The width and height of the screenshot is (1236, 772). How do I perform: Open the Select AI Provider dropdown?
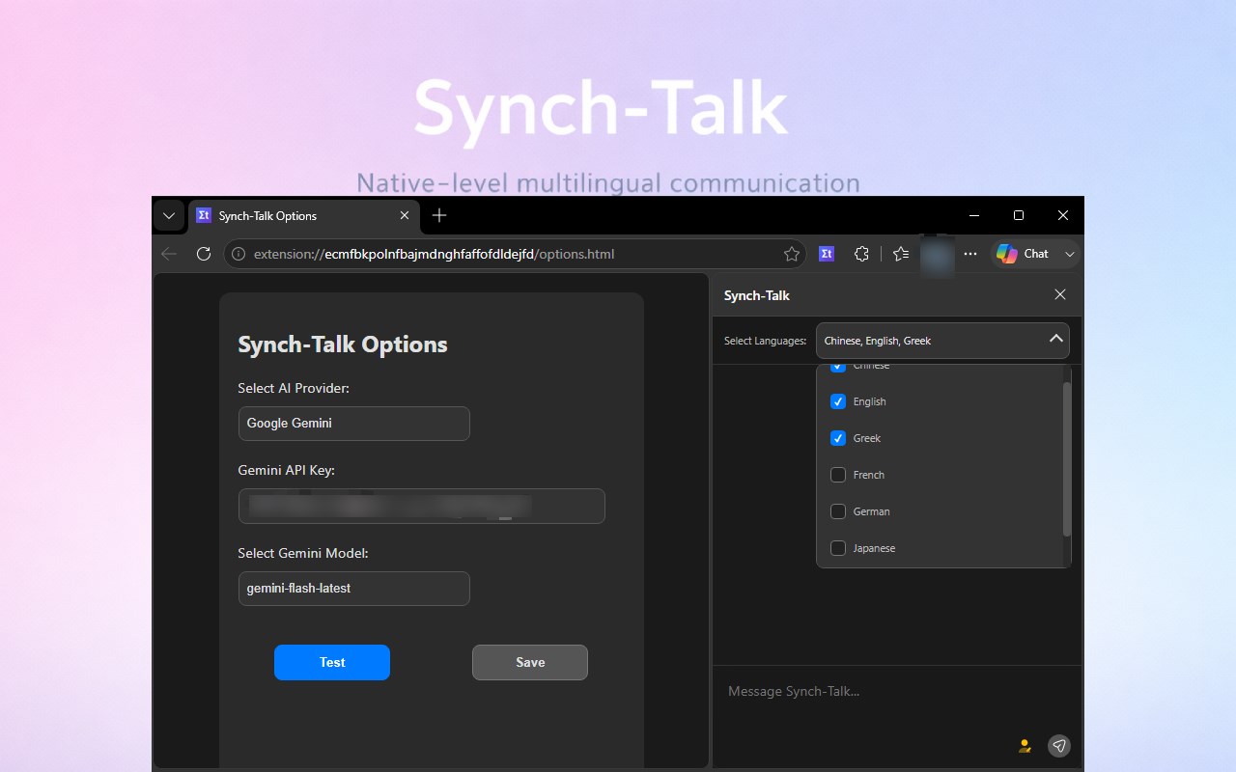pyautogui.click(x=353, y=424)
